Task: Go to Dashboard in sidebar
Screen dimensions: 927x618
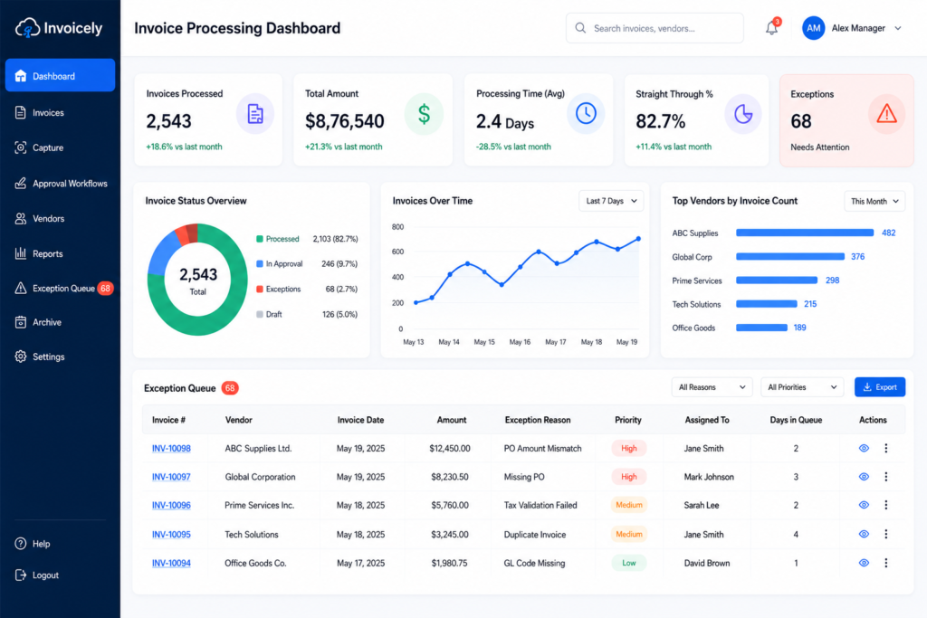Action: tap(60, 76)
